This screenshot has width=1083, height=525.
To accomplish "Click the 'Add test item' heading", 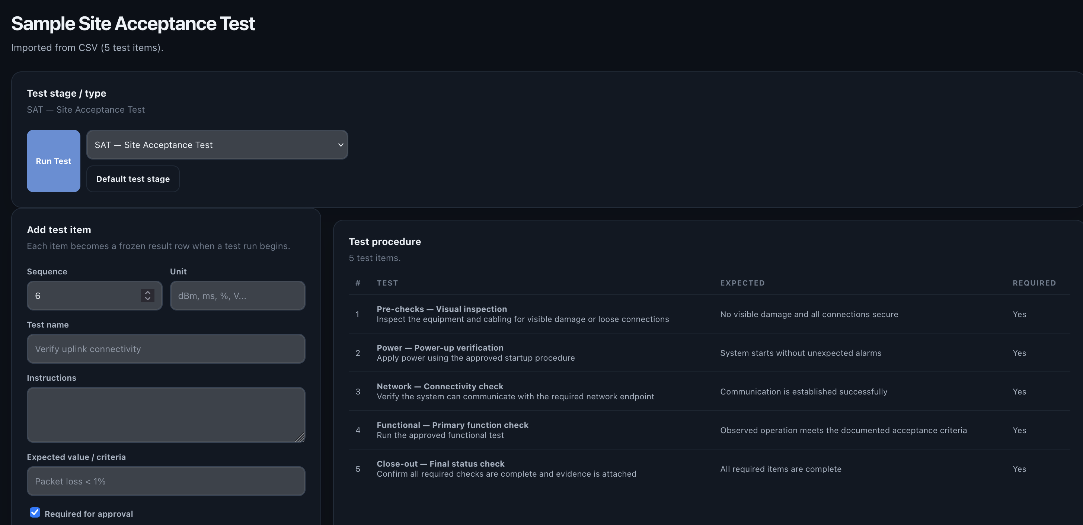I will (x=59, y=230).
